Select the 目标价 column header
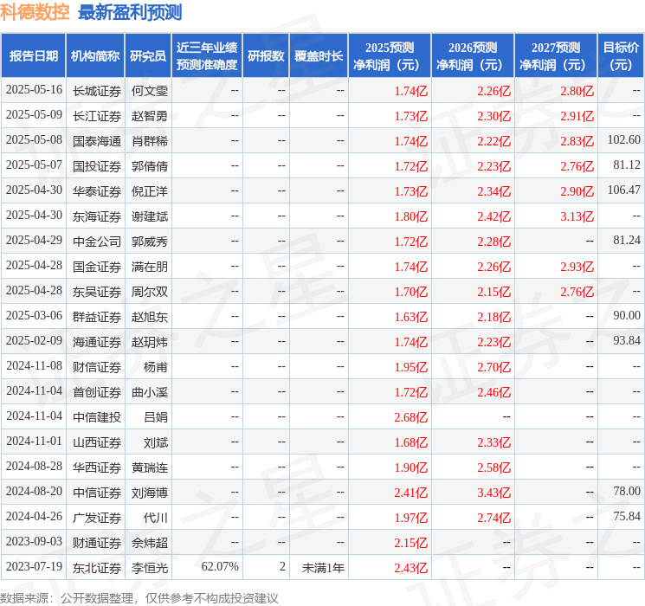The image size is (645, 606). click(x=621, y=56)
